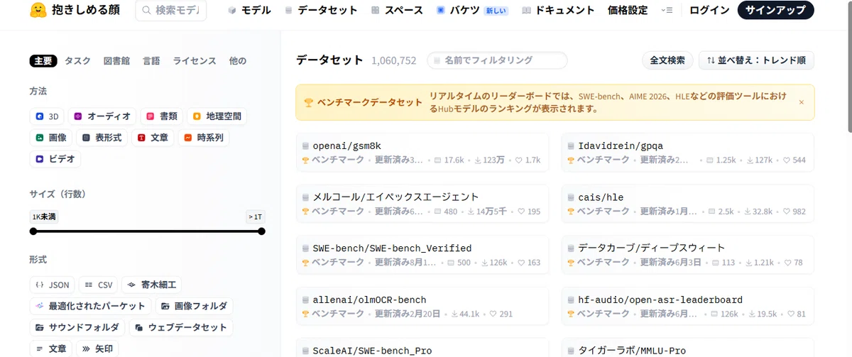Select the 画像フォルダ format filter

194,306
